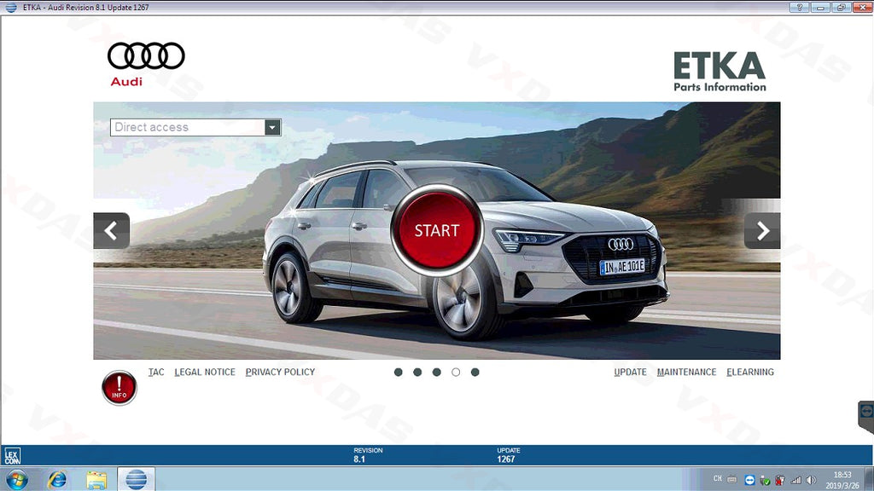Open the TeamViewer side panel tab
This screenshot has height=491, width=874.
click(x=865, y=418)
